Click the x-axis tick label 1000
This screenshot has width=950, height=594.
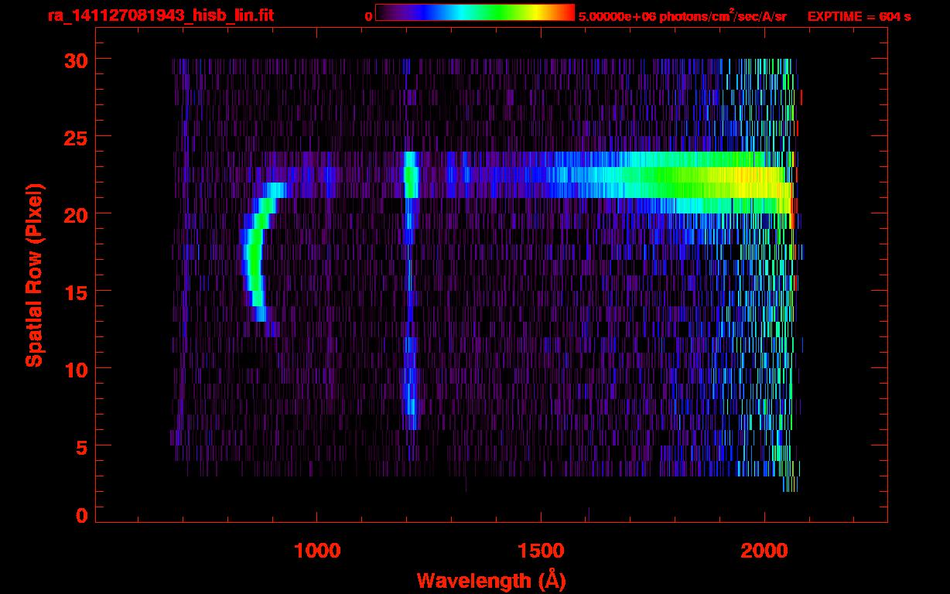316,551
